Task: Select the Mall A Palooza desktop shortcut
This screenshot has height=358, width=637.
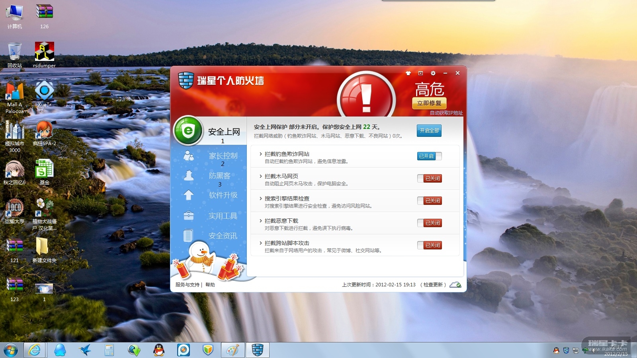Action: click(x=15, y=97)
